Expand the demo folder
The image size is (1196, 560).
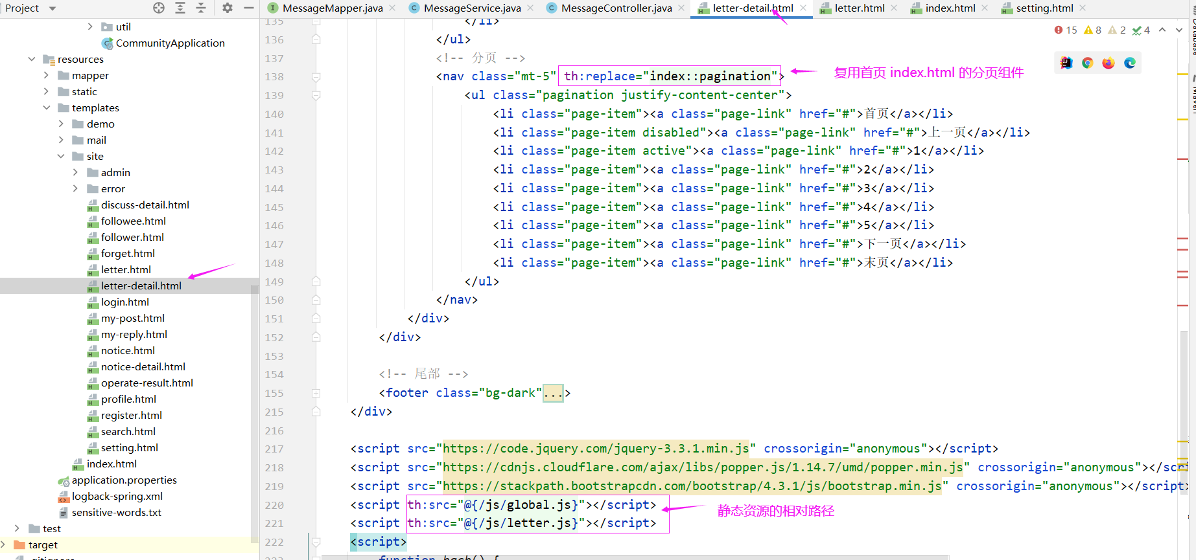tap(61, 124)
